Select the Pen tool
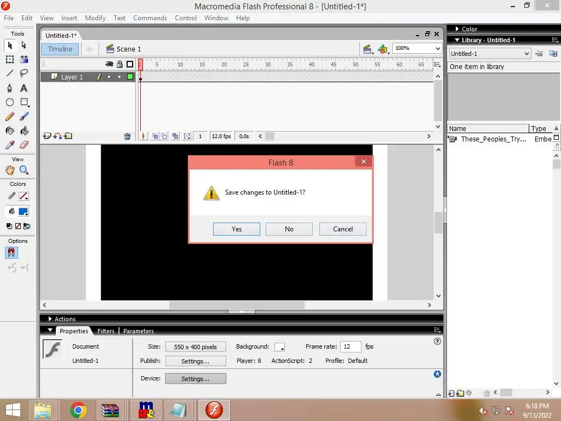 tap(10, 88)
